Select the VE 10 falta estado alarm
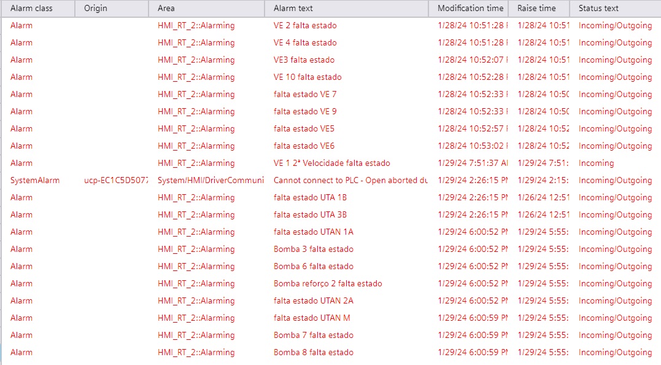 pyautogui.click(x=331, y=77)
